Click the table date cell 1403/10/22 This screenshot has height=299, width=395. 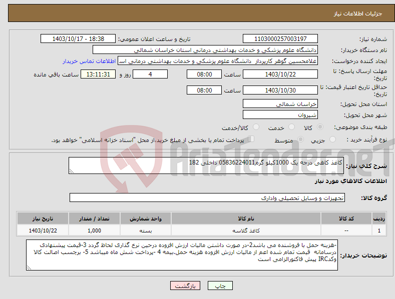(x=43, y=230)
